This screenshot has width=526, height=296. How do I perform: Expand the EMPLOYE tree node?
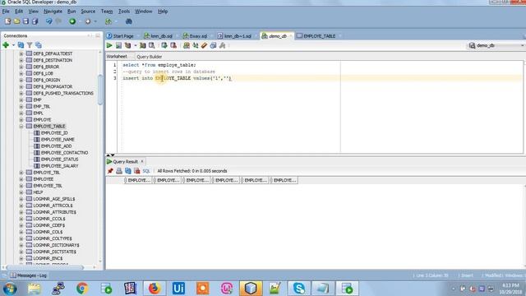[x=21, y=119]
